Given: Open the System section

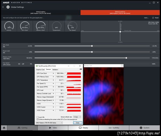Looking at the screenshot, I should [144, 128].
